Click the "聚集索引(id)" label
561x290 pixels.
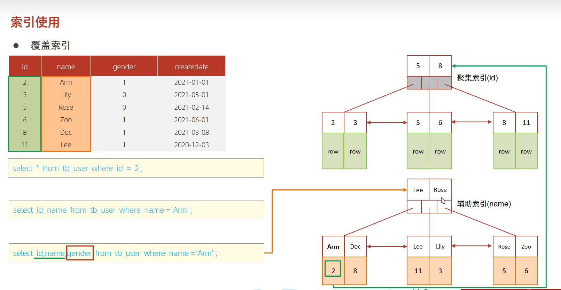click(477, 78)
